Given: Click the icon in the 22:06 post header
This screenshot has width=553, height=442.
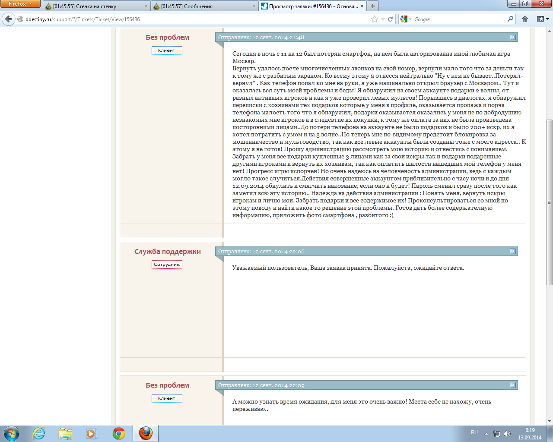Looking at the screenshot, I should (513, 251).
